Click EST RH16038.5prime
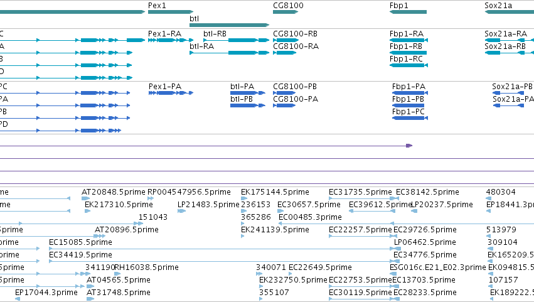 [x=146, y=267]
